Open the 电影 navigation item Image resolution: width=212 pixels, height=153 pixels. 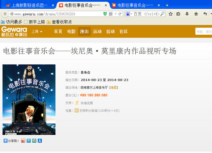point(71,31)
